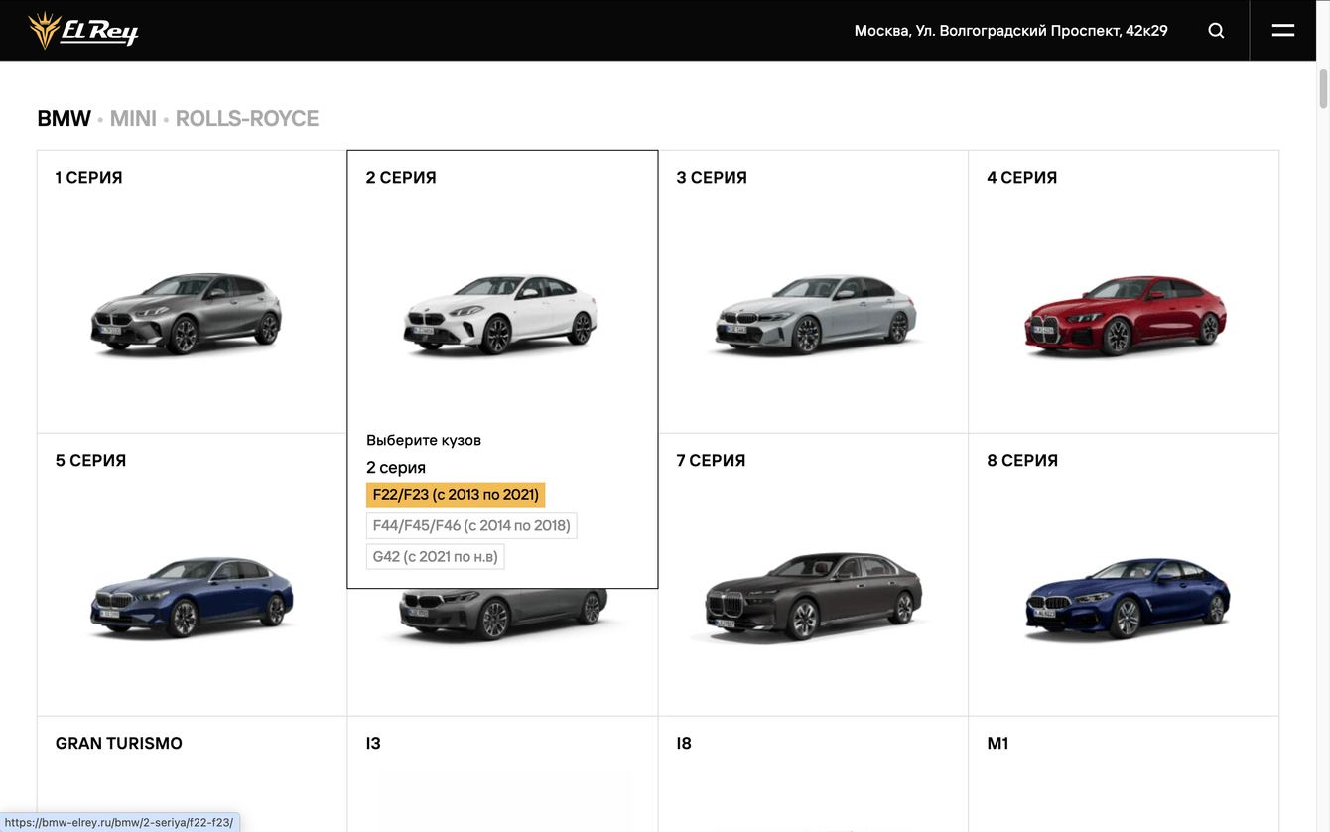Switch to the BMW brand tab
Viewport: 1330px width, 832px height.
click(65, 119)
